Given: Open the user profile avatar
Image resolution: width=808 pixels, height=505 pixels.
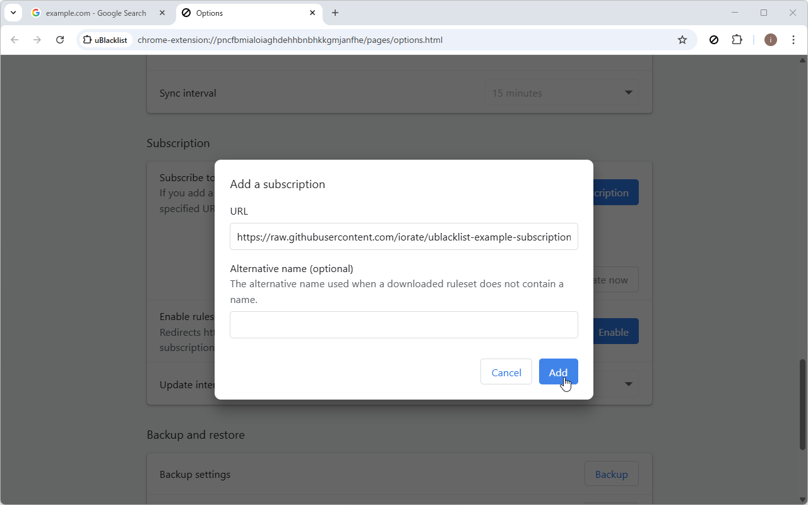Looking at the screenshot, I should [770, 40].
